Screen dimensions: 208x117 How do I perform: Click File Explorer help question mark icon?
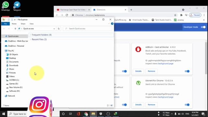(x=112, y=24)
